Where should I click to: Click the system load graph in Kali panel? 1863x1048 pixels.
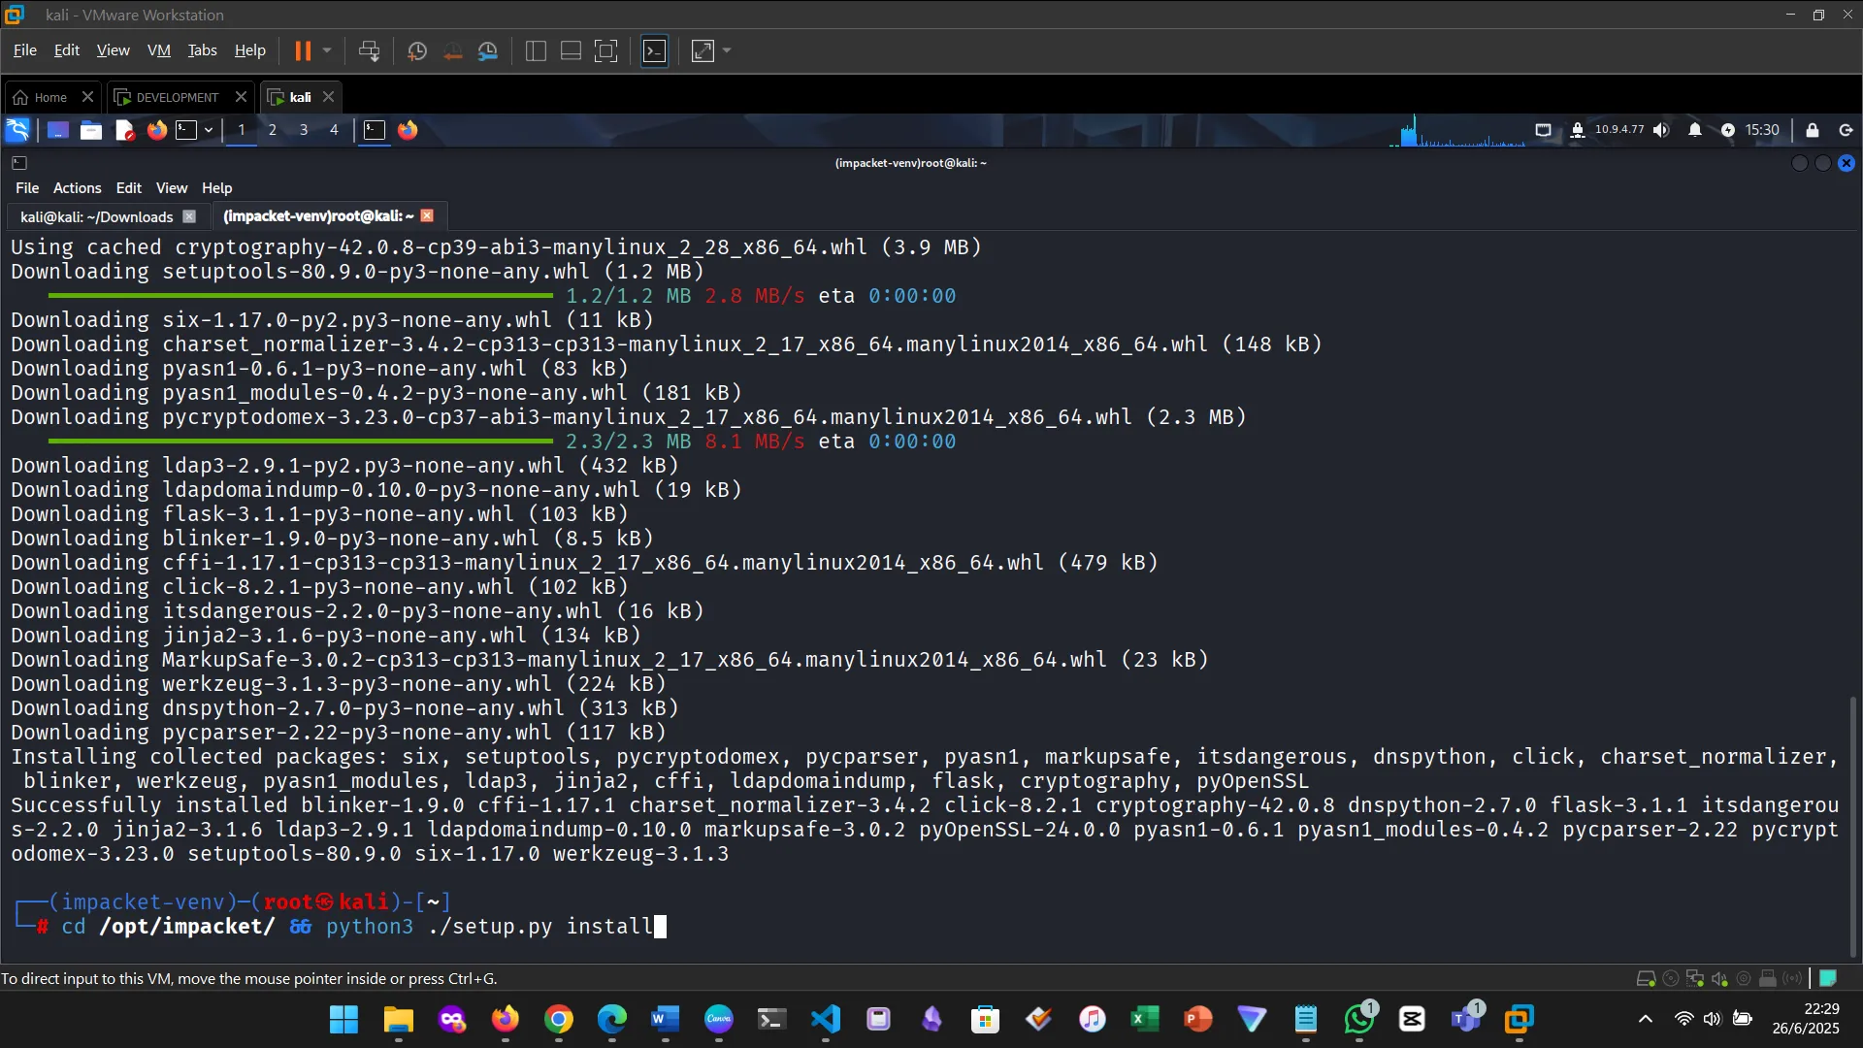pyautogui.click(x=1455, y=130)
